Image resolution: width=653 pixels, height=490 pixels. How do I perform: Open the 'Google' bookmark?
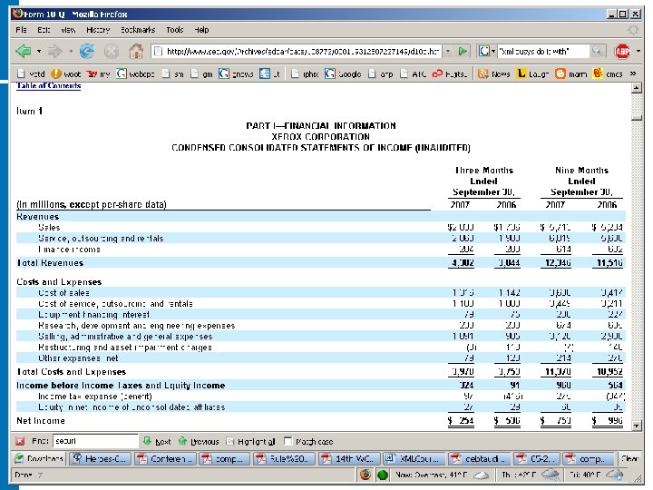click(x=343, y=73)
